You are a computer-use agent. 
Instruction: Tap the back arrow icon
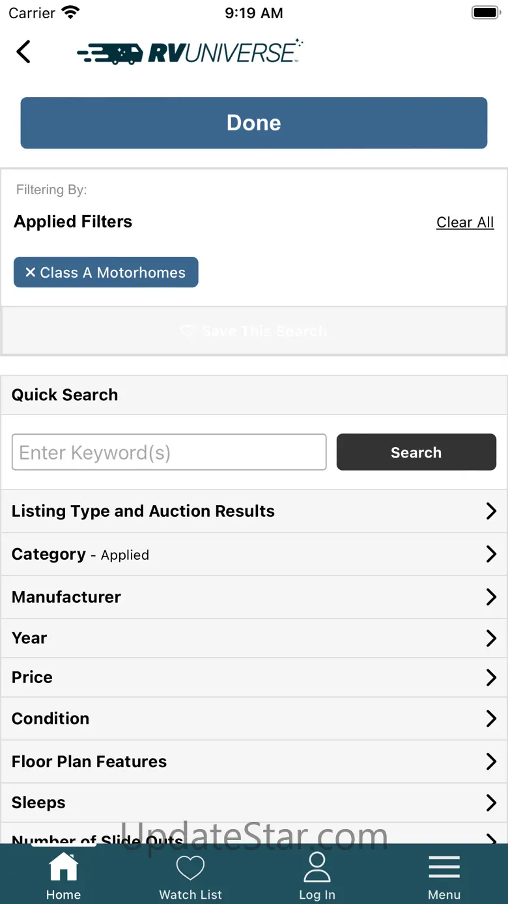(x=23, y=51)
